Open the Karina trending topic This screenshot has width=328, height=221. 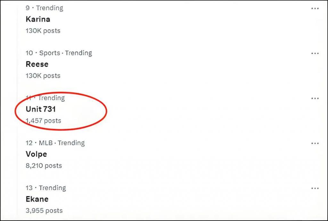pos(38,19)
